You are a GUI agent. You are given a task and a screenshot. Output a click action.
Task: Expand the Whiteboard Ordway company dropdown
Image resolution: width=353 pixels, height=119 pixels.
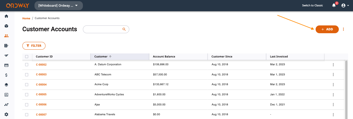tap(59, 5)
